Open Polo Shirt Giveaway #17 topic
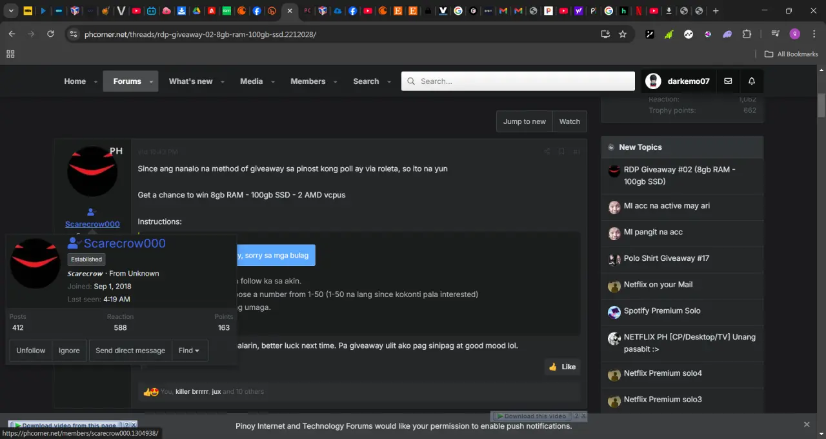Screen dimensions: 826x439 click(667, 258)
